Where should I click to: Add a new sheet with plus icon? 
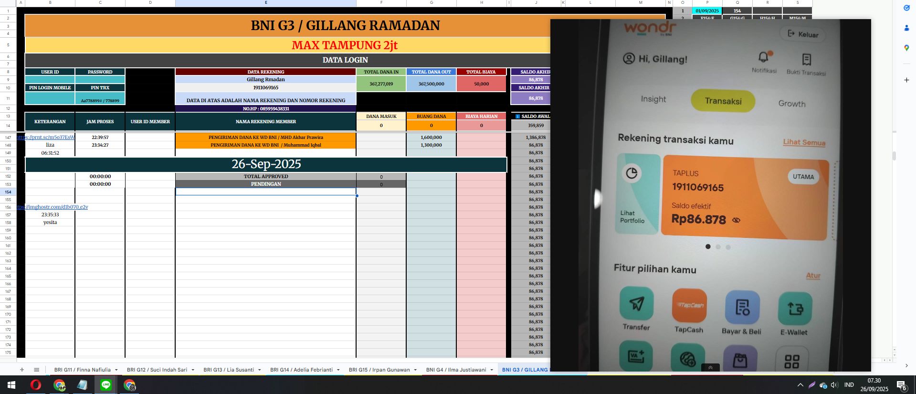point(21,370)
